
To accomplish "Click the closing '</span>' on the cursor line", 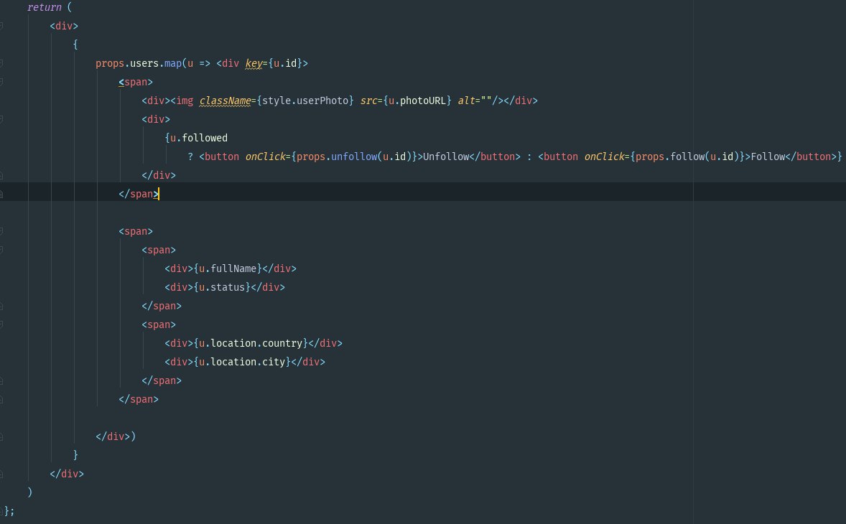I will [x=139, y=194].
